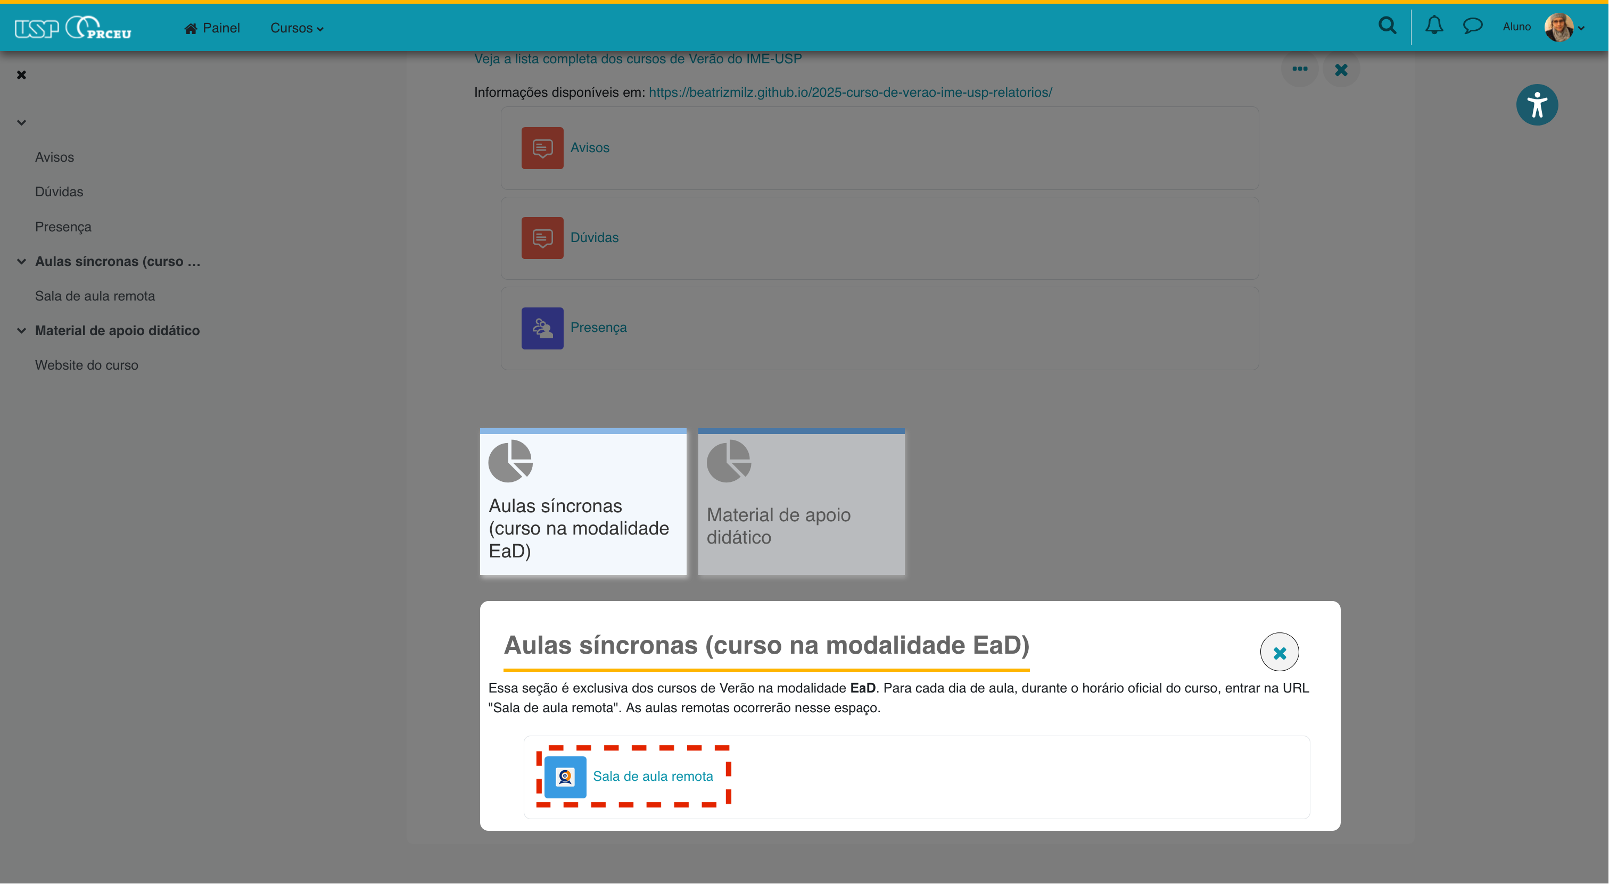Click Aulas síncronas panel heading text
Viewport: 1609px width, 884px height.
pos(766,646)
